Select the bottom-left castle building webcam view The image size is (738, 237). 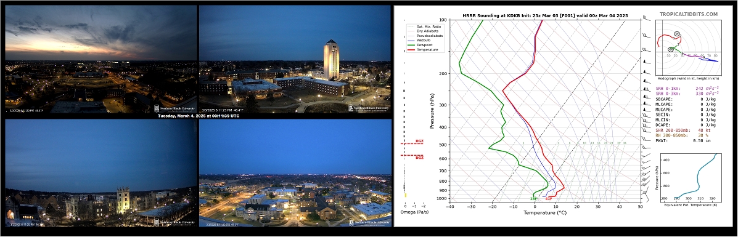coord(100,172)
